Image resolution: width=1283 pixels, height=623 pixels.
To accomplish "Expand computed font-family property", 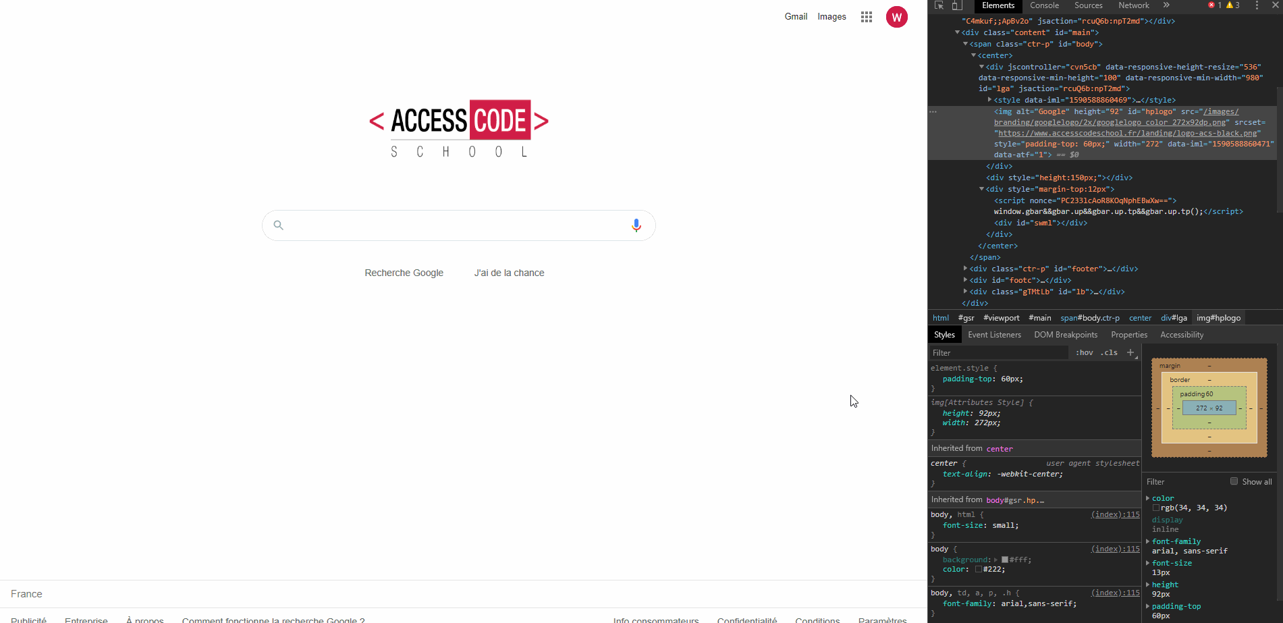I will [x=1148, y=541].
